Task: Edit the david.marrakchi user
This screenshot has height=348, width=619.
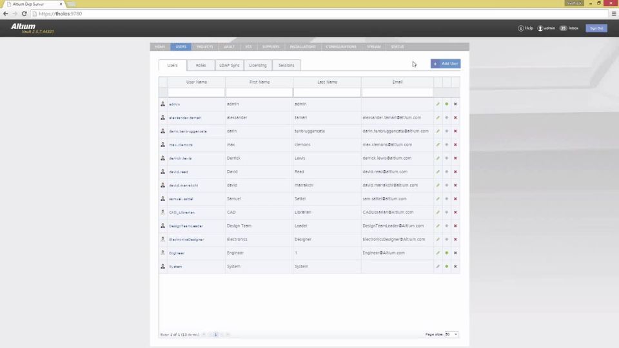Action: (x=438, y=185)
